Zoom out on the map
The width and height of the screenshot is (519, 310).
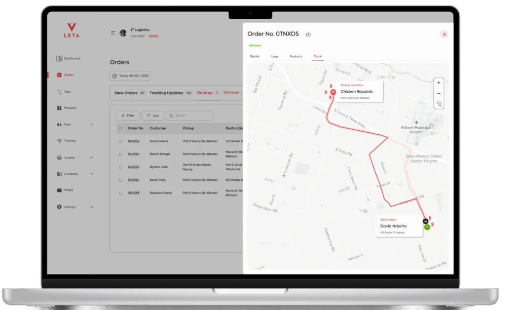438,93
